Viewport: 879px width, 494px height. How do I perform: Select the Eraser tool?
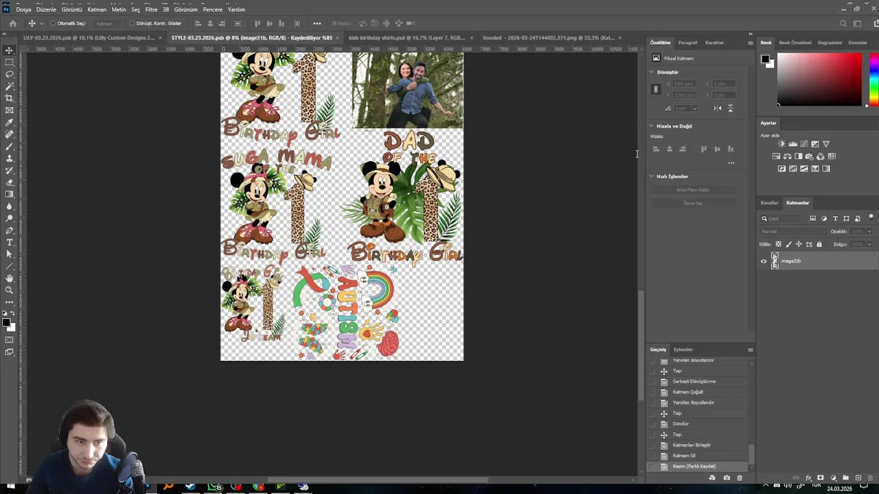[x=9, y=182]
